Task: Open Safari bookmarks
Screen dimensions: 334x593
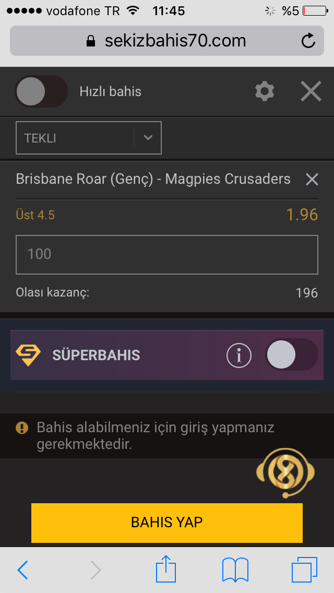Action: click(235, 570)
